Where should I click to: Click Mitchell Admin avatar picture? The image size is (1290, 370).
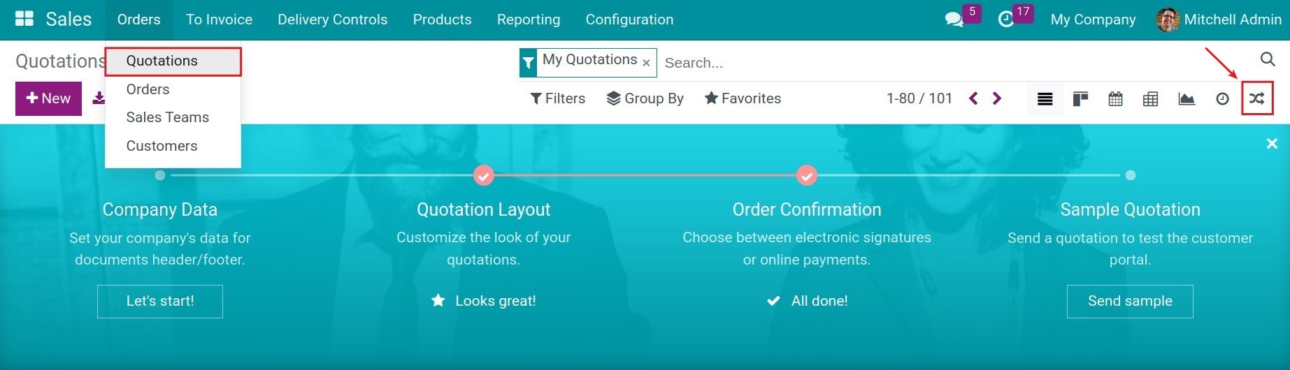pos(1168,20)
